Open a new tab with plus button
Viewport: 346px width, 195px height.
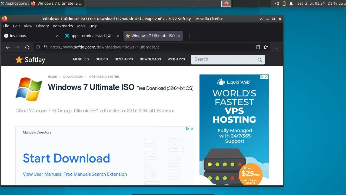point(189,36)
